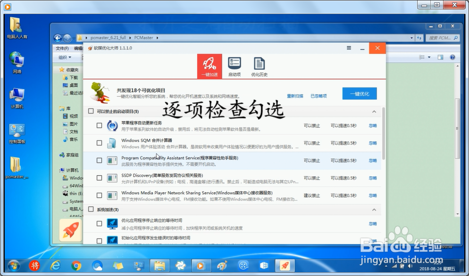The width and height of the screenshot is (469, 276).
Task: Check 优化应用程序停止响应的等待时间 checkbox
Action: [x=99, y=223]
